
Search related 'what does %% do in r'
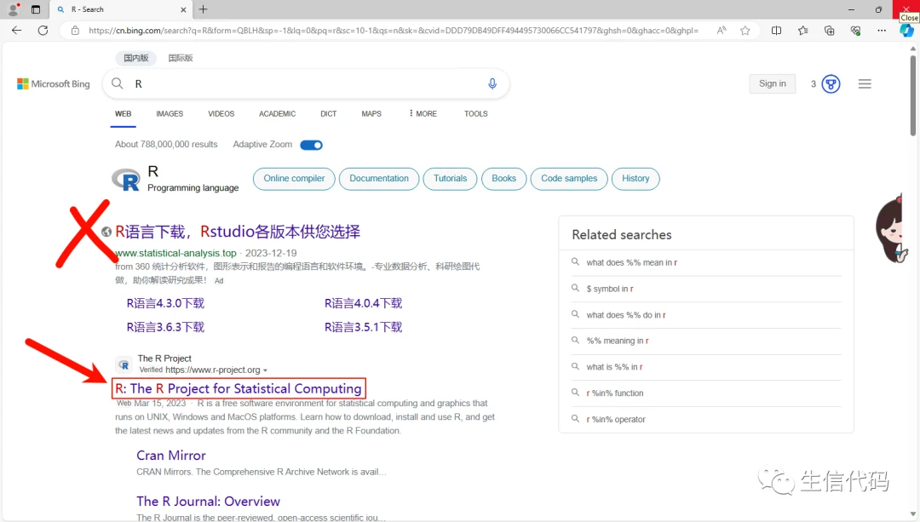(626, 315)
